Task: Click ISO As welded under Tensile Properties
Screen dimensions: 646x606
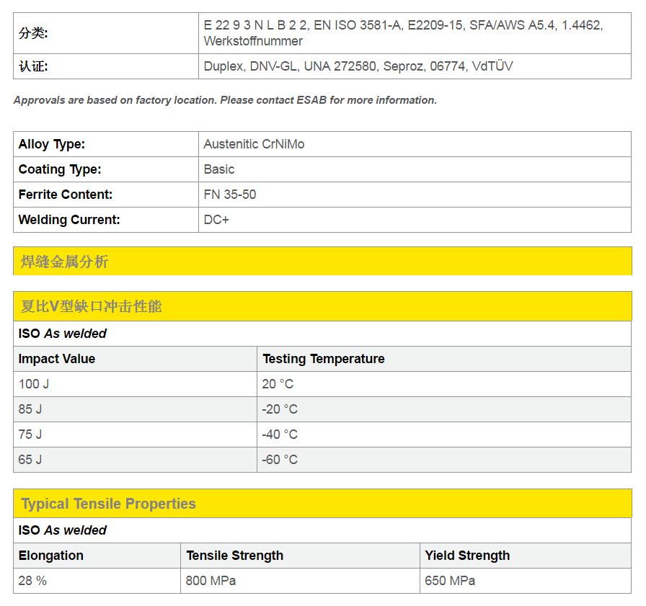Action: click(62, 530)
